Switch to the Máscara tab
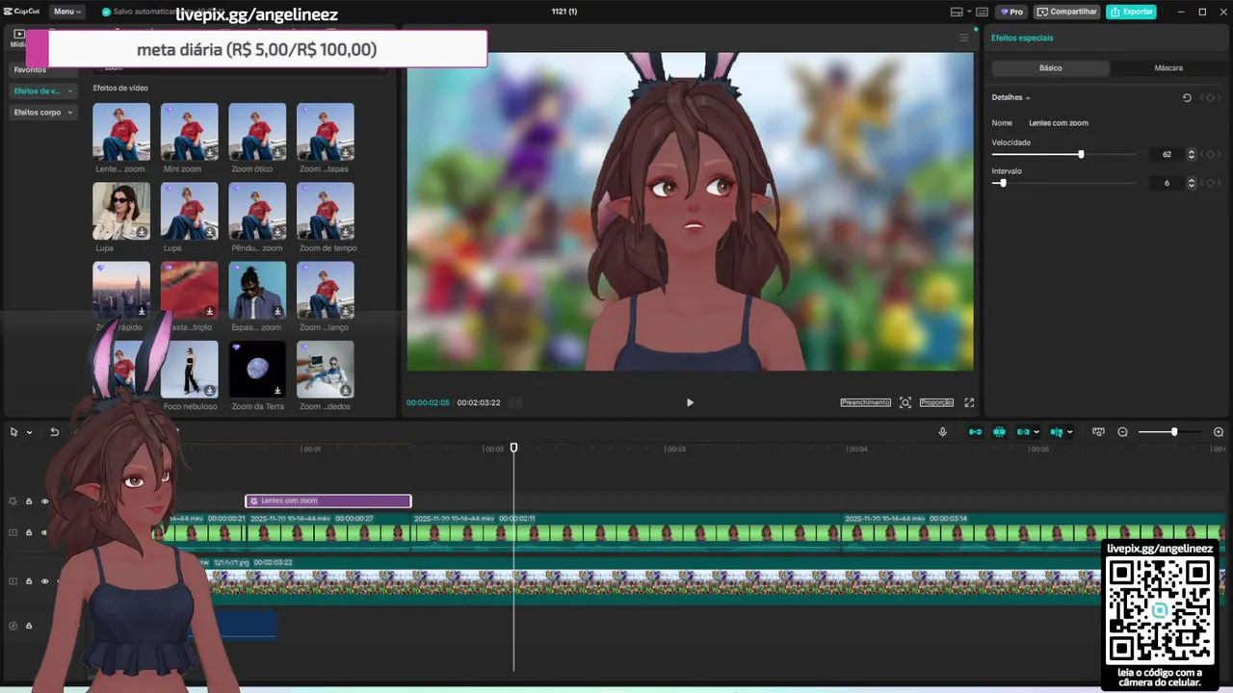This screenshot has height=693, width=1233. click(1168, 68)
